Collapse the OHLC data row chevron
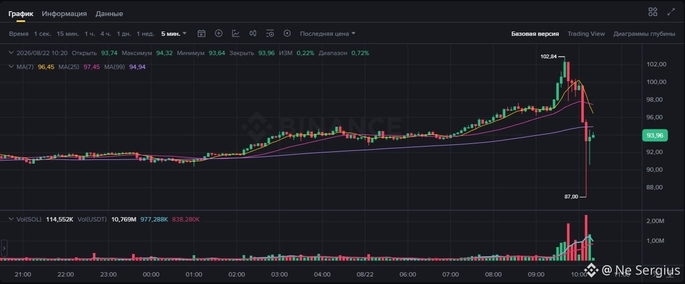 (x=12, y=53)
